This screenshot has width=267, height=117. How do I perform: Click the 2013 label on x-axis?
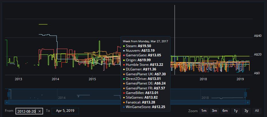click(18, 79)
